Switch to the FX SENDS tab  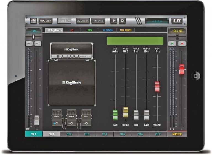coord(108,30)
